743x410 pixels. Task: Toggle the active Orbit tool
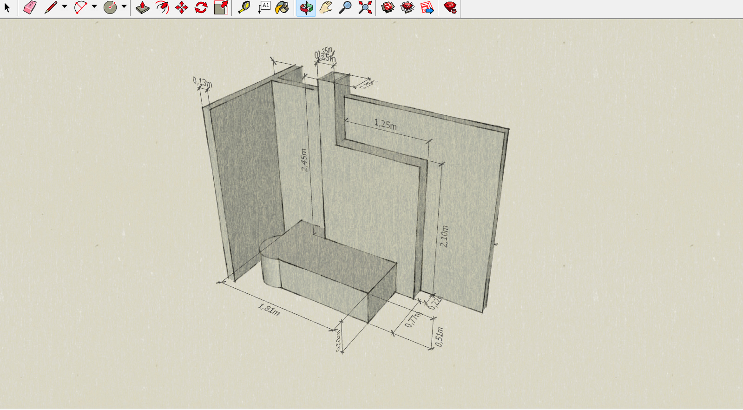pos(306,7)
